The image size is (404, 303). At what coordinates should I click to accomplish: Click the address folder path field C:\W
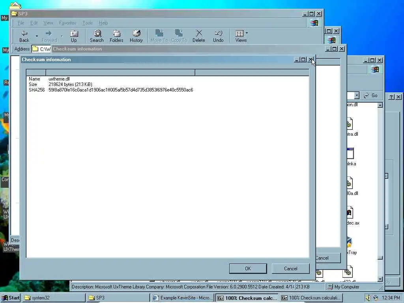click(x=41, y=49)
